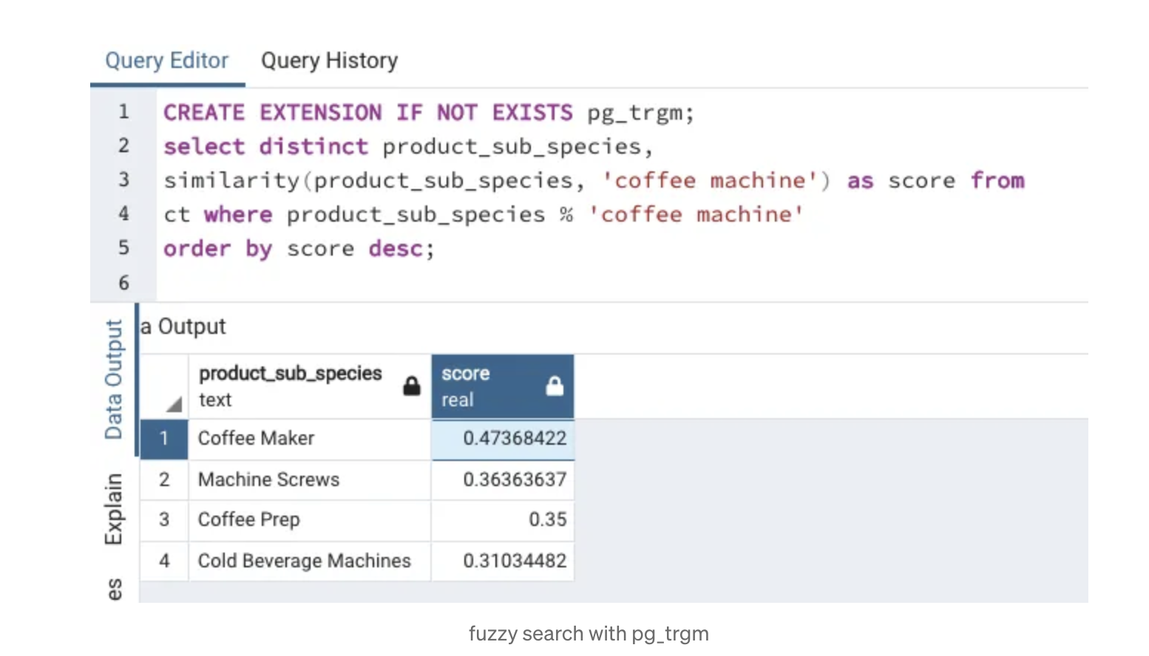Viewport: 1149px width, 656px height.
Task: Click the Cold Beverage Machines cell
Action: 304,561
